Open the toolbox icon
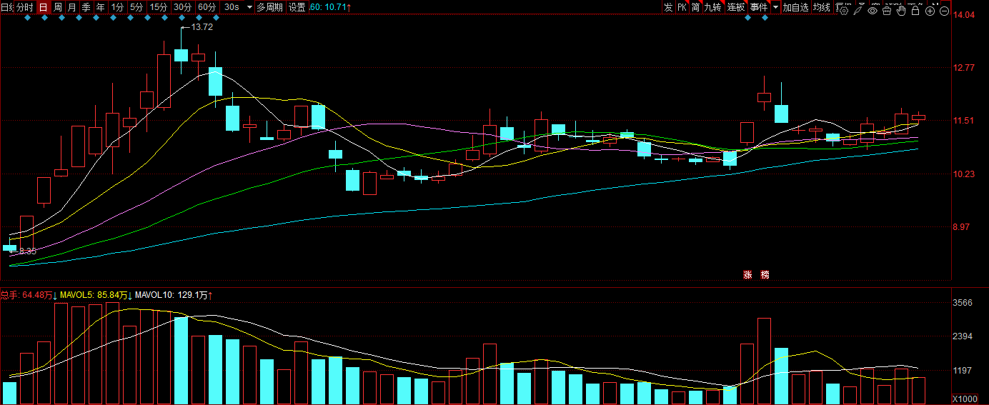Viewport: 989px width, 405px height. click(887, 11)
